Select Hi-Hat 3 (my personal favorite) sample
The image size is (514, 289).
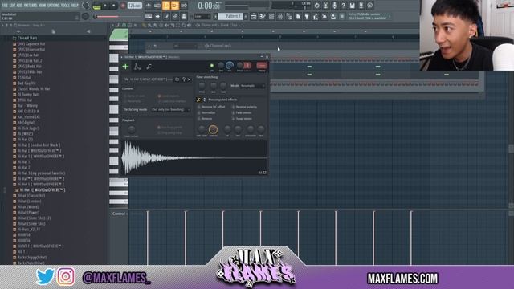tap(41, 173)
